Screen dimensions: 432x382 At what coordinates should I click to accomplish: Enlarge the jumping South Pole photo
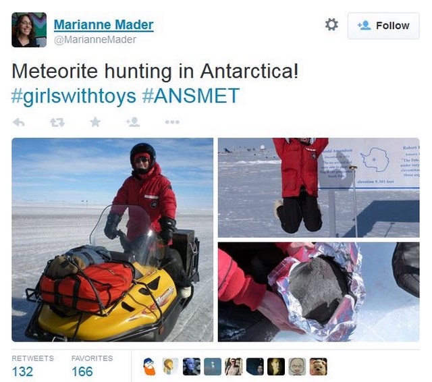pyautogui.click(x=319, y=188)
